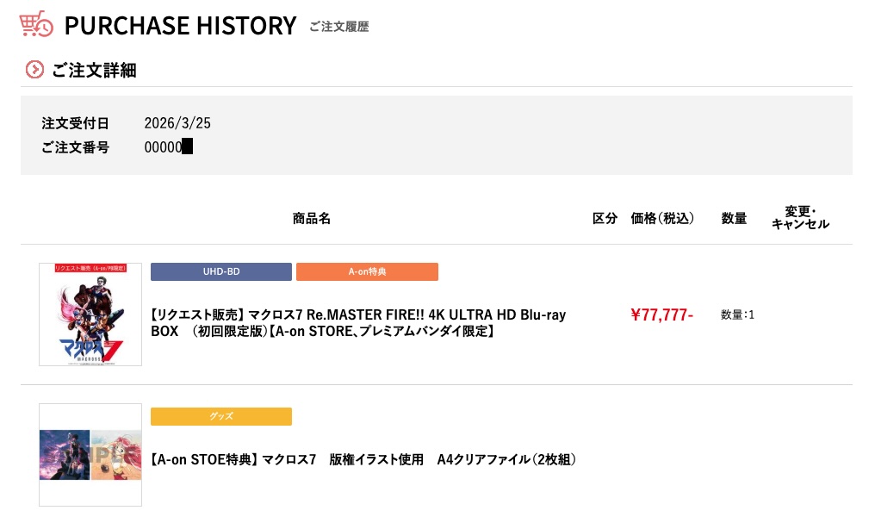This screenshot has height=523, width=875.
Task: Click the 価格(税込) column header
Action: [x=662, y=219]
